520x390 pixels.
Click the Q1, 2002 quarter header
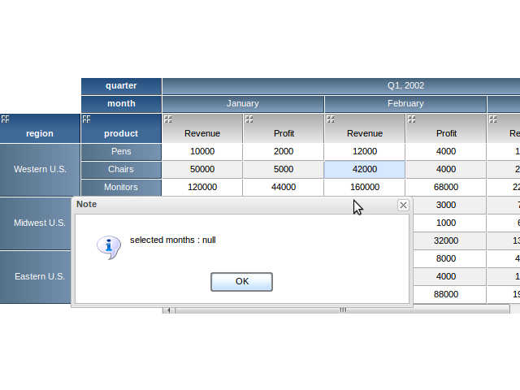tap(405, 86)
